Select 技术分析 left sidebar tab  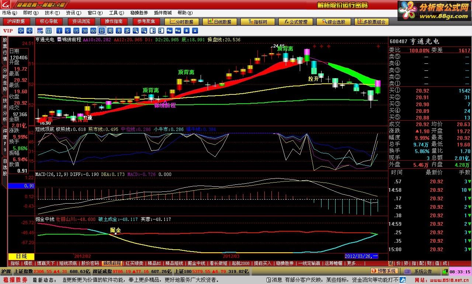[x=4, y=110]
